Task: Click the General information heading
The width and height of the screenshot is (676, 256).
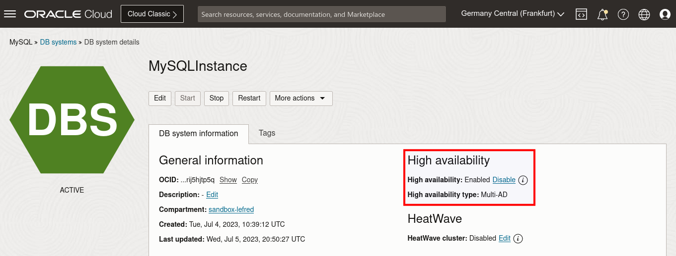Action: coord(211,160)
